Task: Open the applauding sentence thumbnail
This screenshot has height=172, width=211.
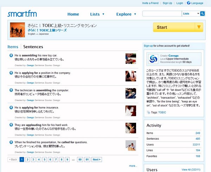Action: click(131, 128)
